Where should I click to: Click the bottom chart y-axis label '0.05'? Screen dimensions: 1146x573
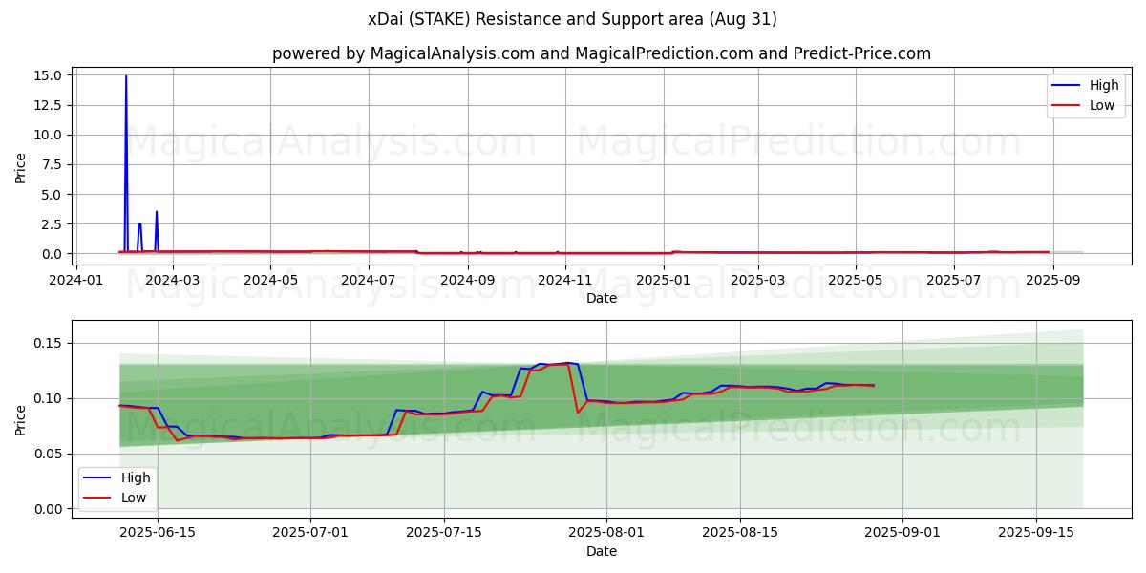pyautogui.click(x=49, y=454)
